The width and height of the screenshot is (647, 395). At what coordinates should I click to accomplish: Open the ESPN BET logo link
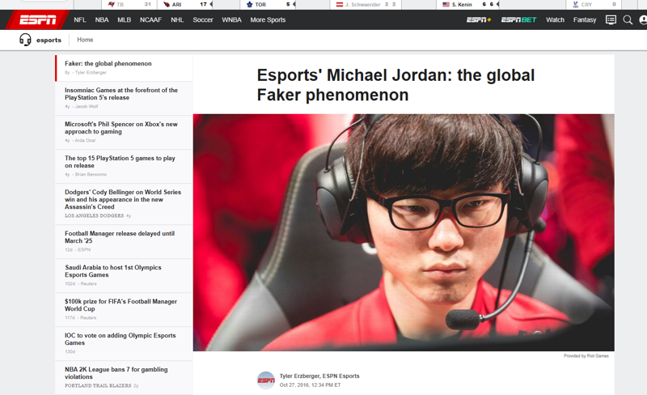518,20
